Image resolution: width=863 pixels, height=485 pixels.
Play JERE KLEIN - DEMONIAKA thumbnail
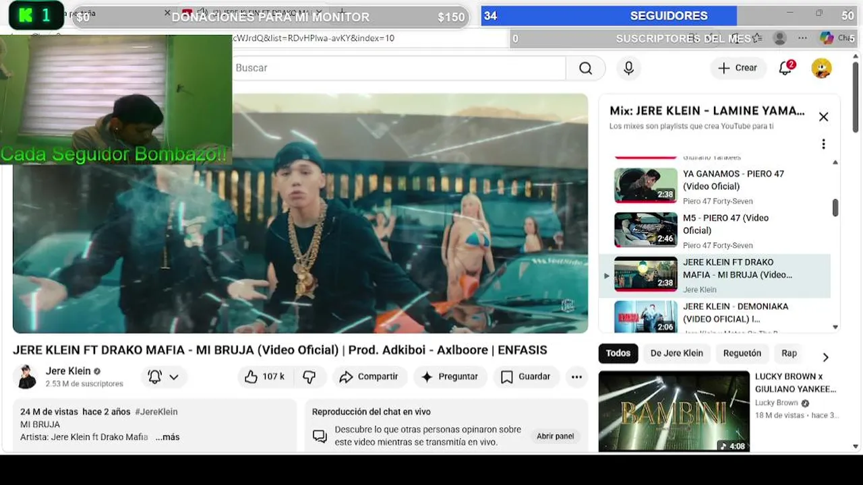pyautogui.click(x=645, y=317)
